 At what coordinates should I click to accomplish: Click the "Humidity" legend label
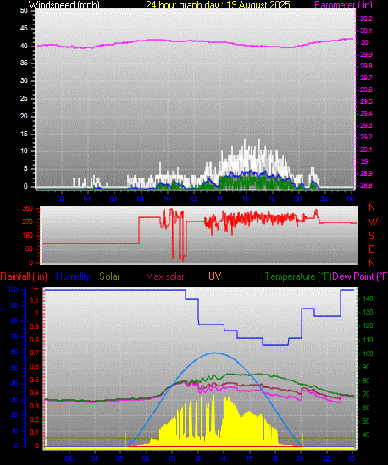(x=73, y=276)
